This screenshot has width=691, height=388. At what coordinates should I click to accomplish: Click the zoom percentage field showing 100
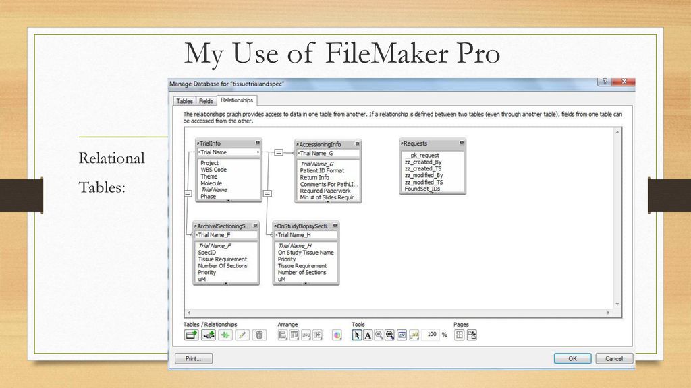(431, 335)
